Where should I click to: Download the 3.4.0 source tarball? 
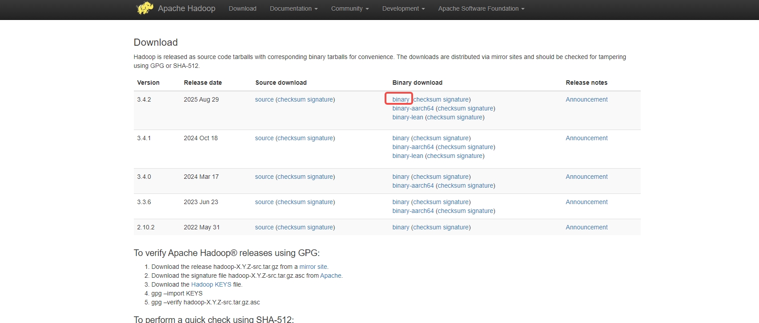[264, 177]
